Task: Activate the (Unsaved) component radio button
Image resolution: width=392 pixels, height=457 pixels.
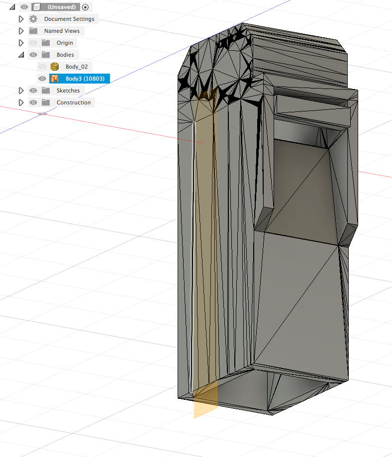Action: click(x=85, y=7)
